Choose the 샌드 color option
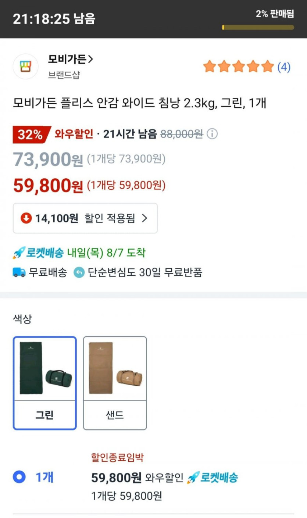 click(x=115, y=415)
